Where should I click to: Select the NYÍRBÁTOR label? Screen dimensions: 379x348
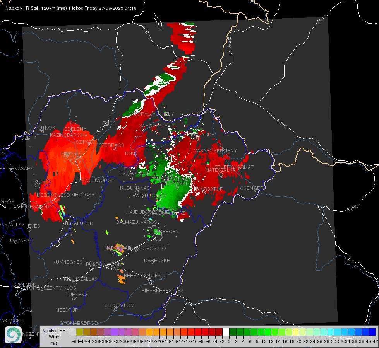(209, 189)
